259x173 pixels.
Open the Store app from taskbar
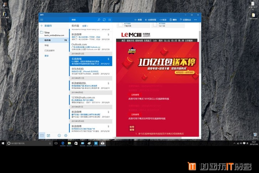76,143
